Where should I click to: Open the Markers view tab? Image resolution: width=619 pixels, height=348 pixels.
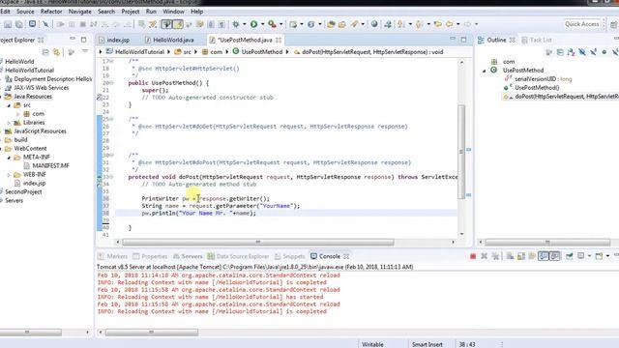113,256
